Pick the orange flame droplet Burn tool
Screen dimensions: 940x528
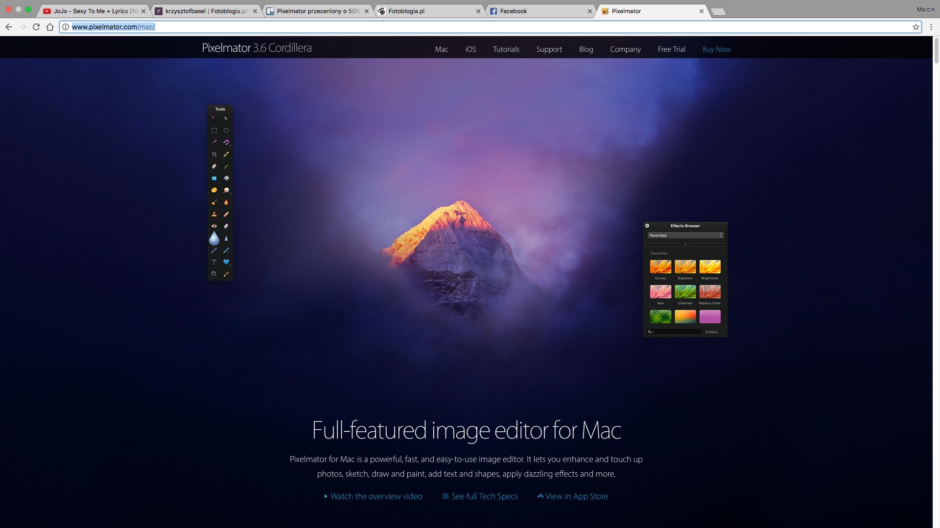(226, 202)
